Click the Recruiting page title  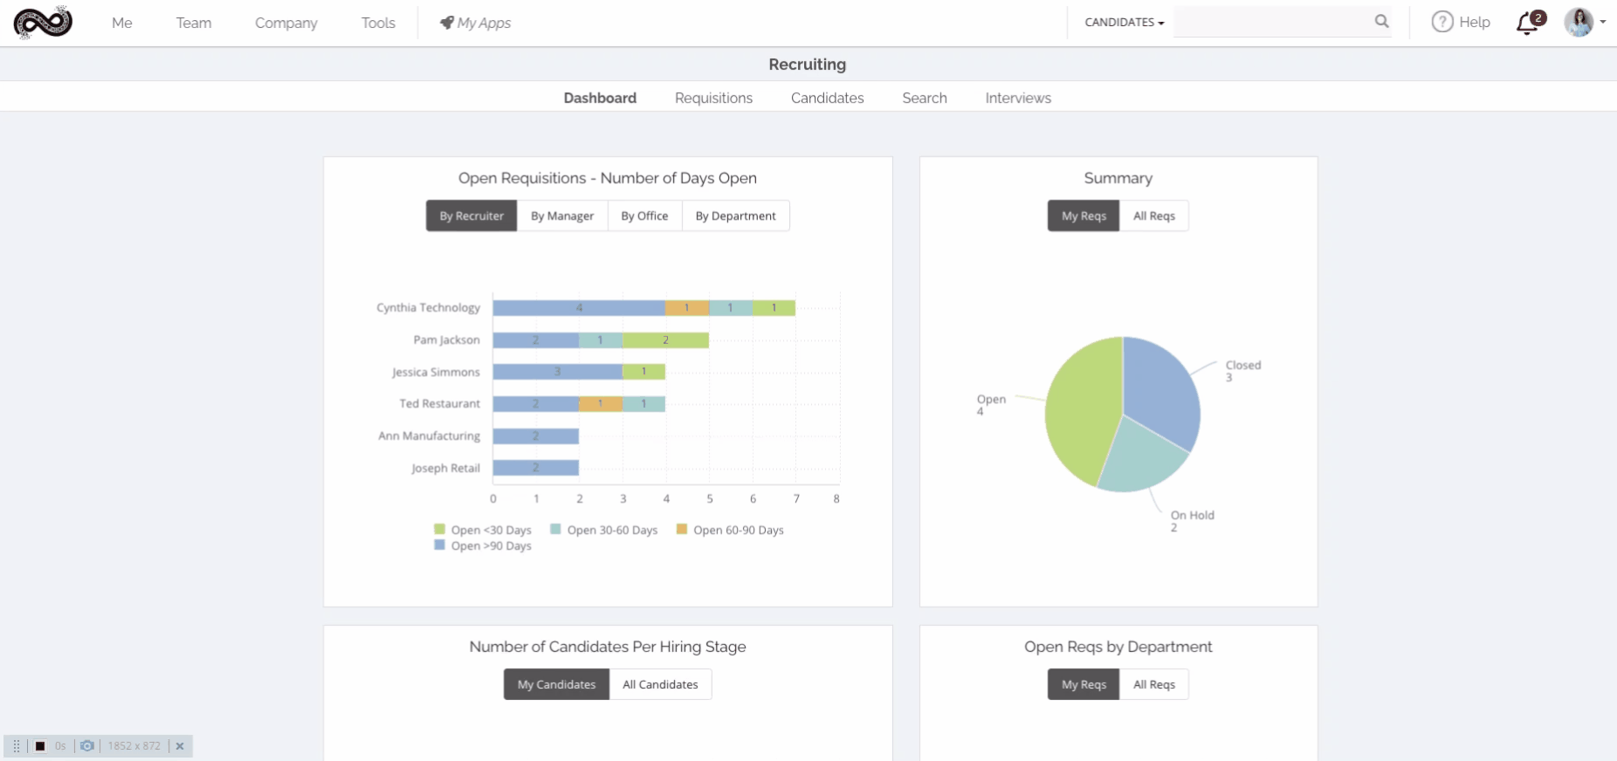point(808,65)
